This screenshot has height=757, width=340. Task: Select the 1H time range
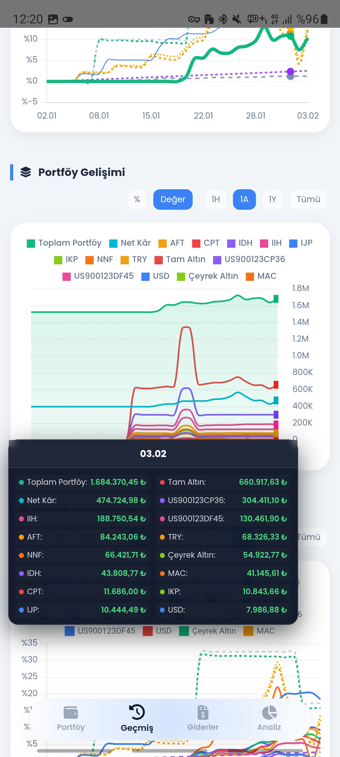pyautogui.click(x=216, y=199)
